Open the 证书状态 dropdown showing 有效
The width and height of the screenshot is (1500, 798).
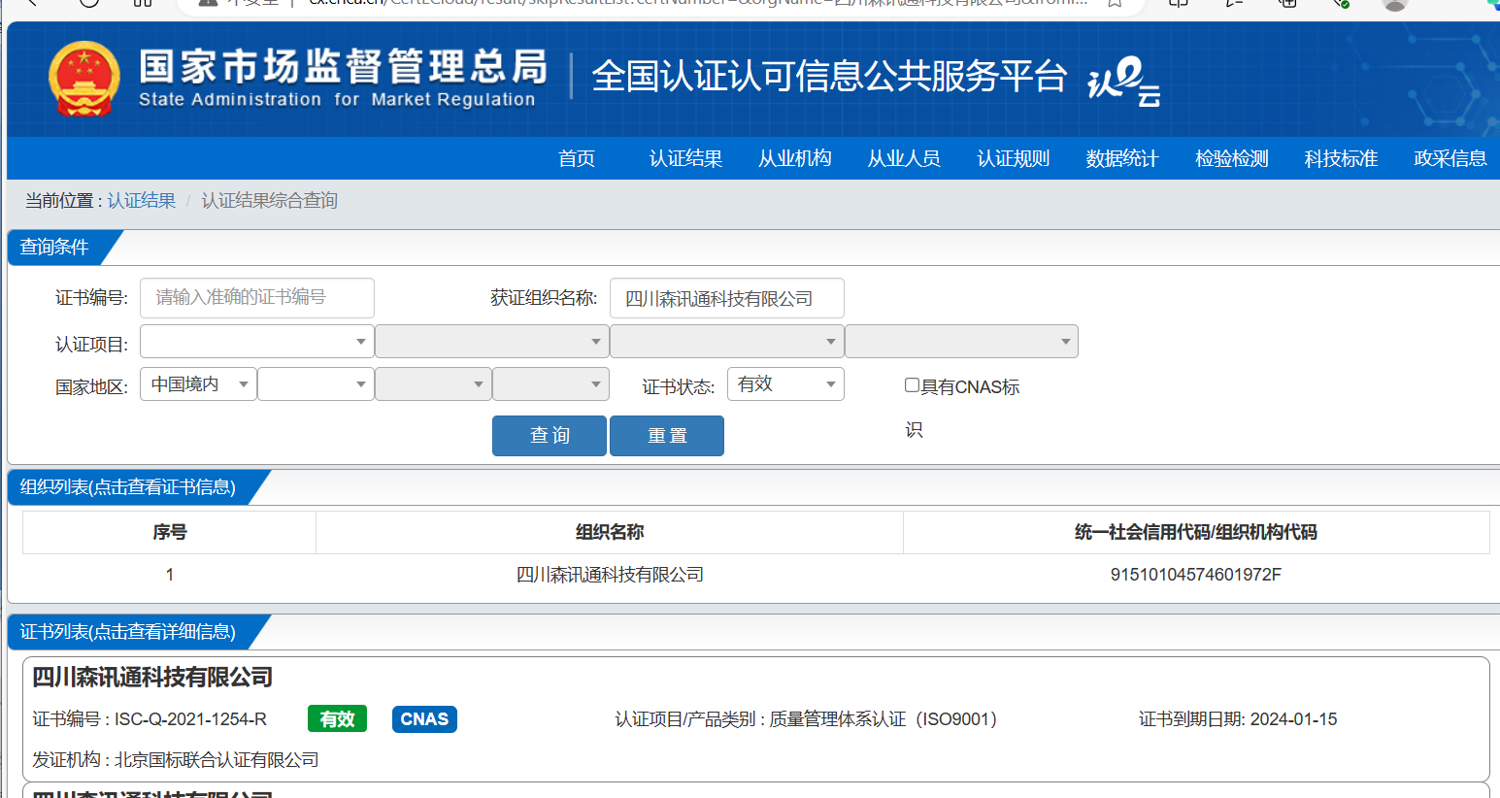pos(786,384)
